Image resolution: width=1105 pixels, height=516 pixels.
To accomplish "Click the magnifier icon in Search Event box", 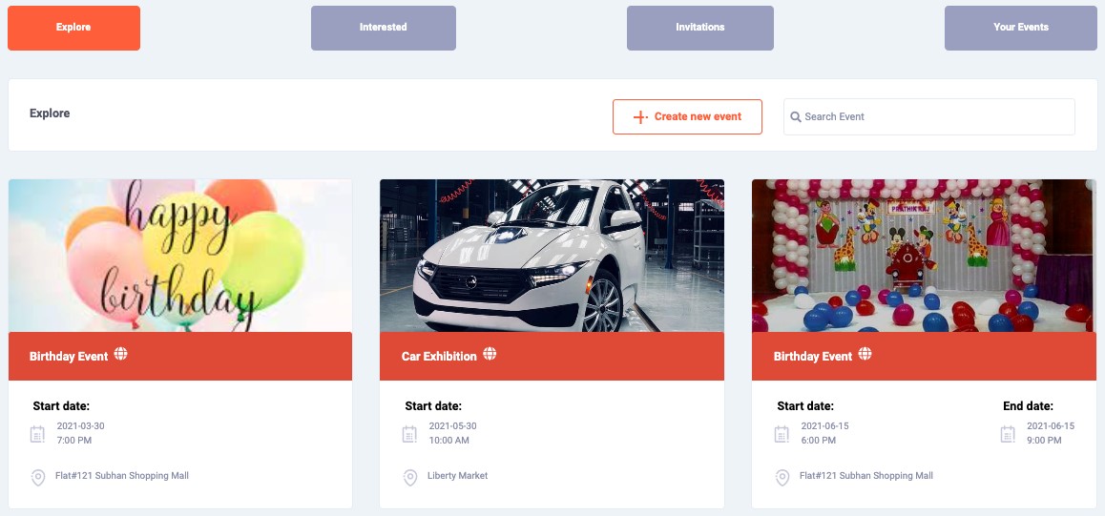I will coord(795,117).
